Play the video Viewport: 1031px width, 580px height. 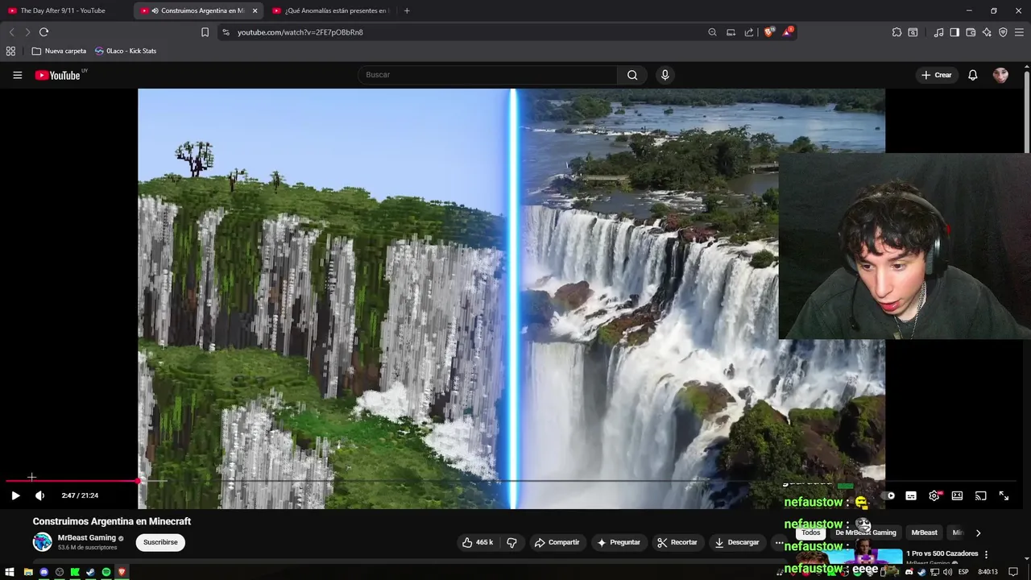coord(15,495)
